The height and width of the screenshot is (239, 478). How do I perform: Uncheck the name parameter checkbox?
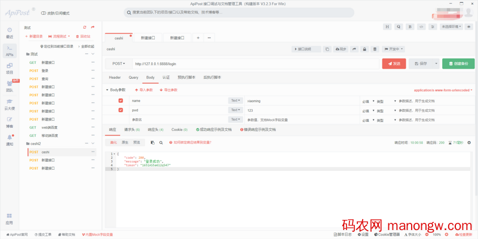pyautogui.click(x=121, y=100)
